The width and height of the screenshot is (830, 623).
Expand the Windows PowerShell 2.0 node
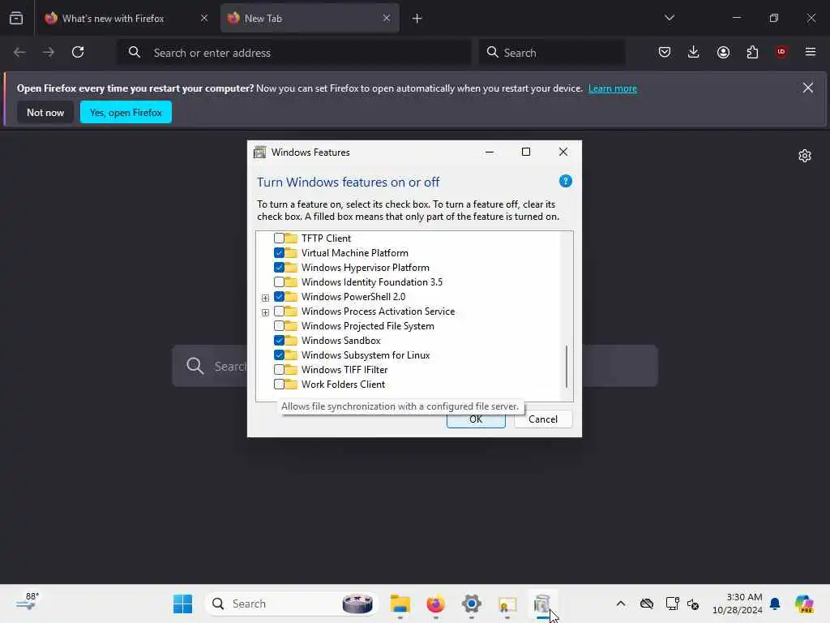pyautogui.click(x=265, y=298)
